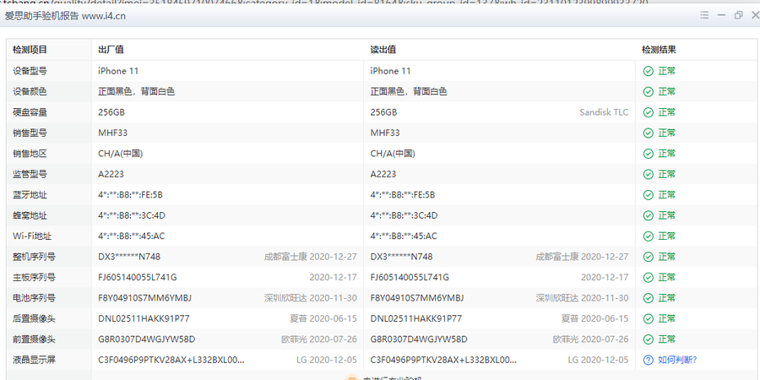Click green check icon in 整机序列号 row
760x380 pixels.
pos(648,257)
